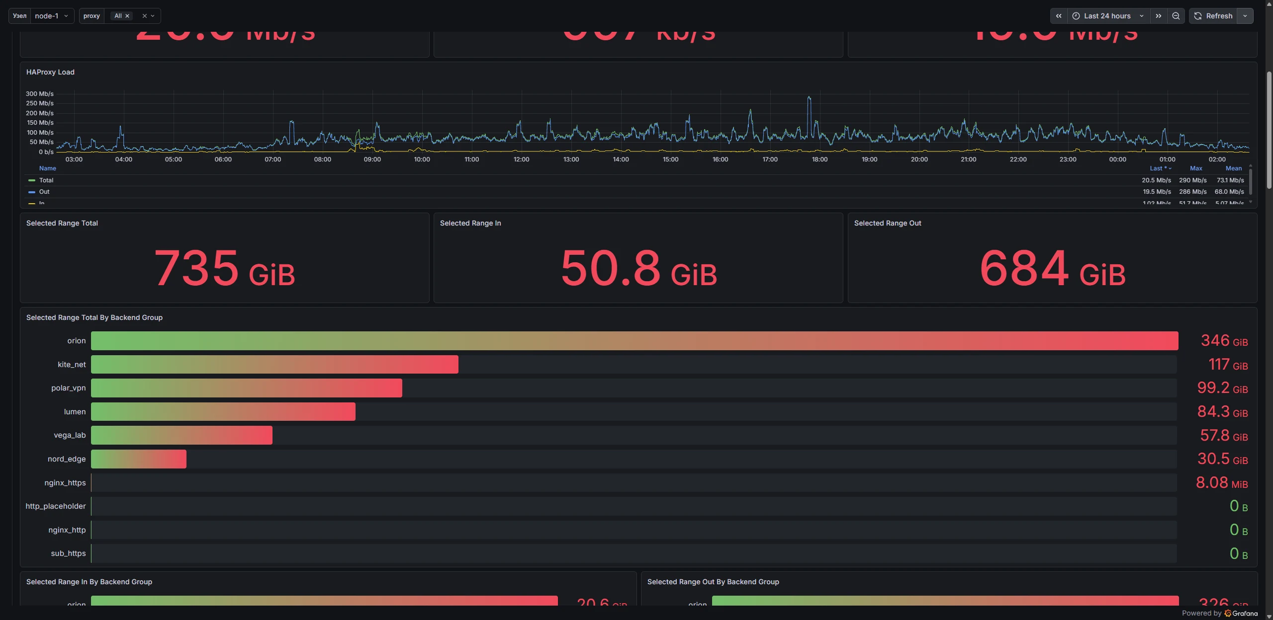Click the 684 GiB outbound value

click(1053, 268)
